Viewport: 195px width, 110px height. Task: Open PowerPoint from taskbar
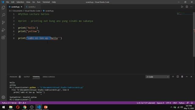tap(46, 107)
